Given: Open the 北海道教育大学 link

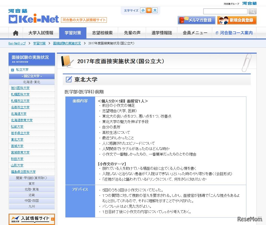Looking at the screenshot, I should pyautogui.click(x=22, y=120).
